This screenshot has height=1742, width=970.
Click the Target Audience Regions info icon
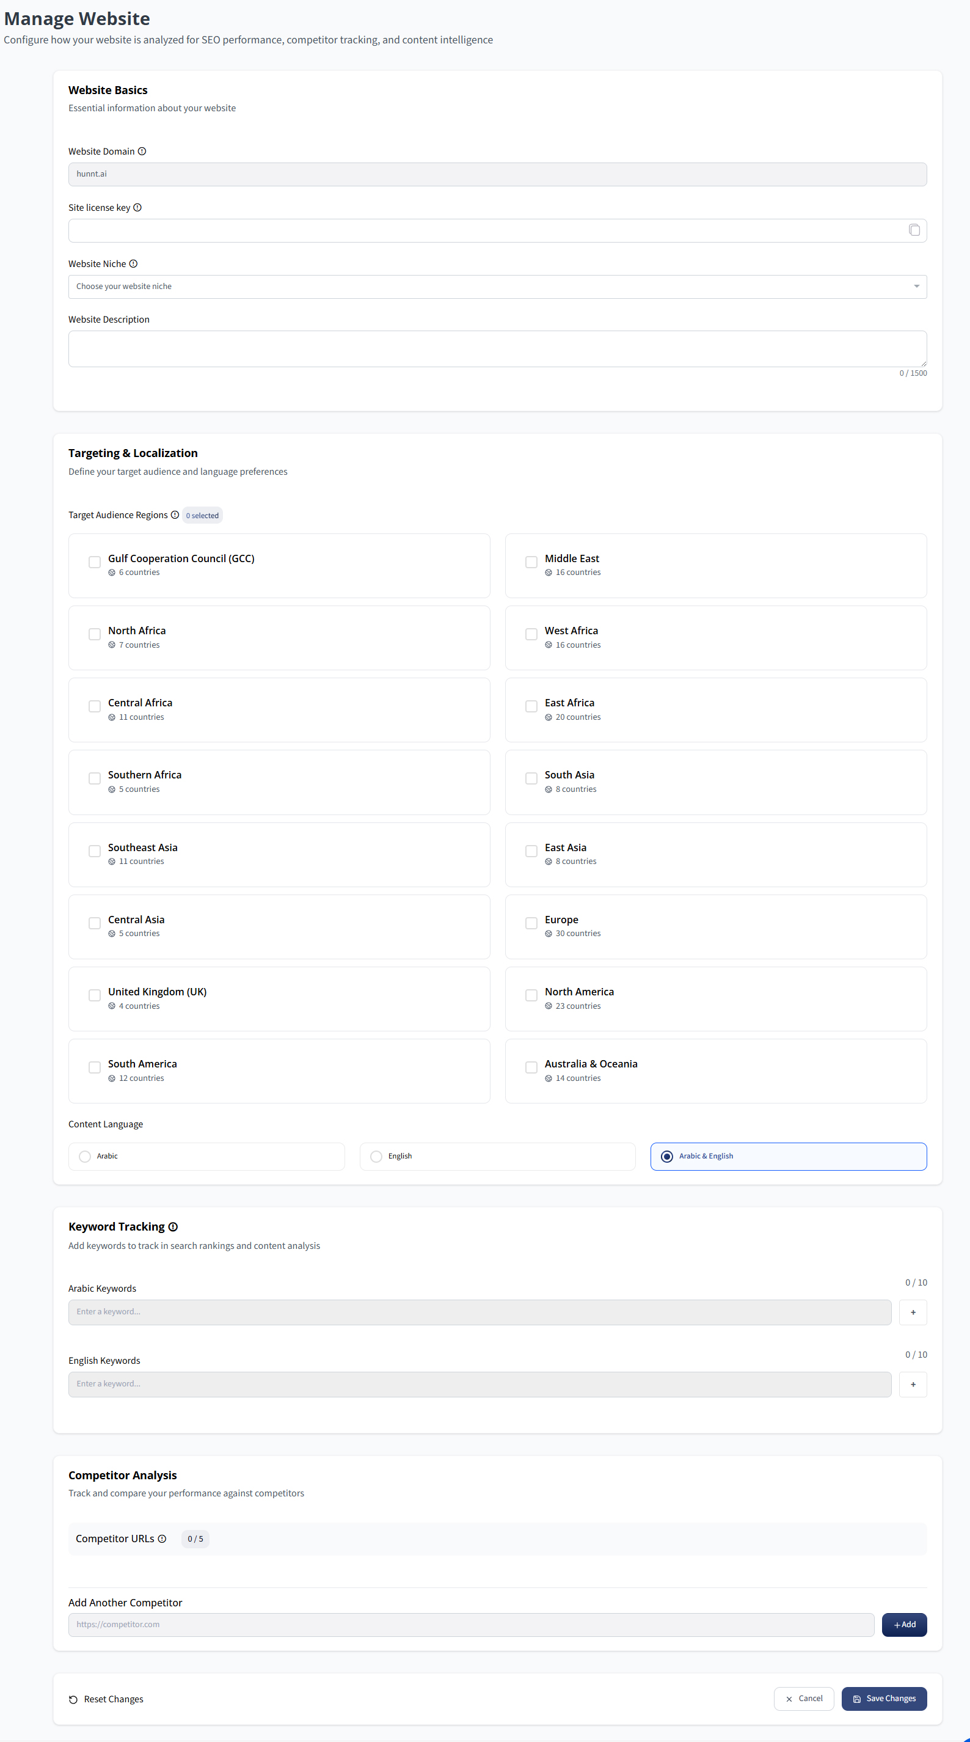pos(175,515)
